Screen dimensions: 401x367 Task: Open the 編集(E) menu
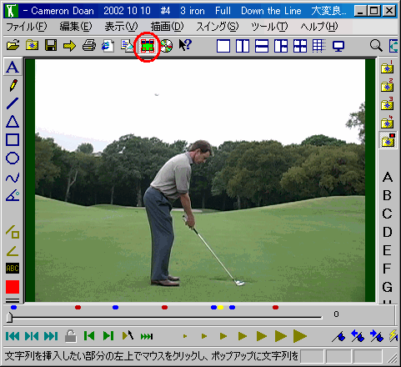click(x=76, y=27)
